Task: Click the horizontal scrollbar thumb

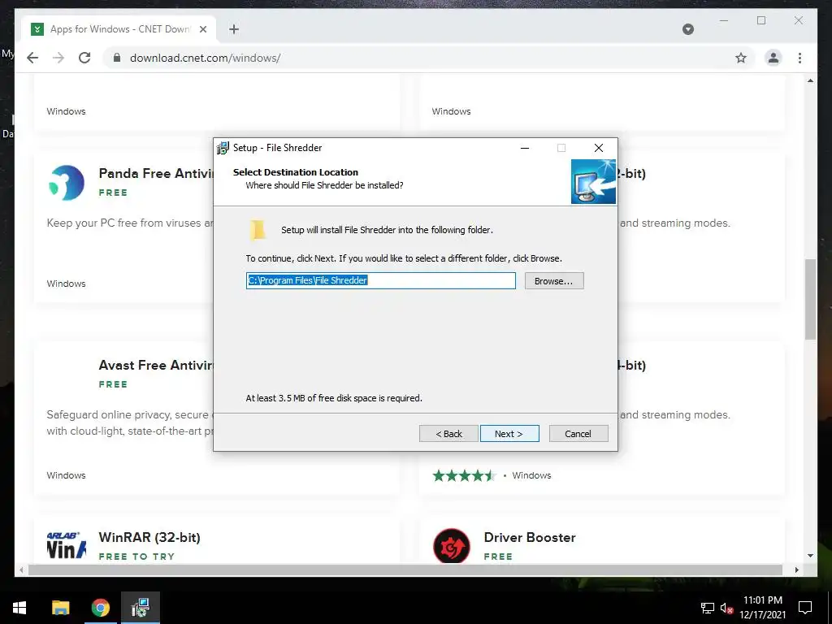Action: [405, 570]
